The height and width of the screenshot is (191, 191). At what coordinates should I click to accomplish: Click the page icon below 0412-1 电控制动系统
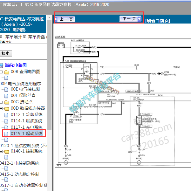[6, 168]
